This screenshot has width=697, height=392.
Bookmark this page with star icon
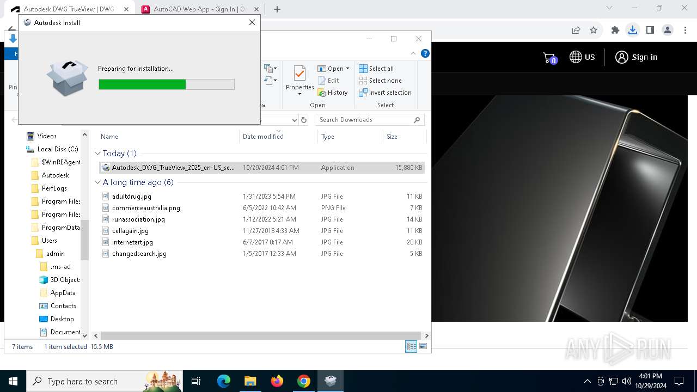[x=594, y=30]
